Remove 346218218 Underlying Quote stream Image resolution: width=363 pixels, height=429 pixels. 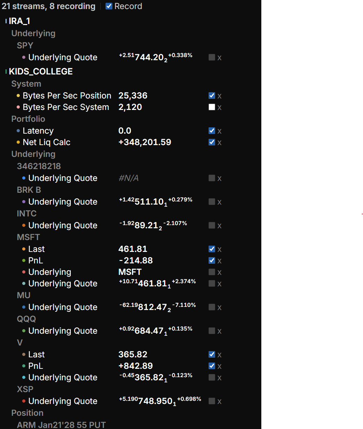click(219, 178)
